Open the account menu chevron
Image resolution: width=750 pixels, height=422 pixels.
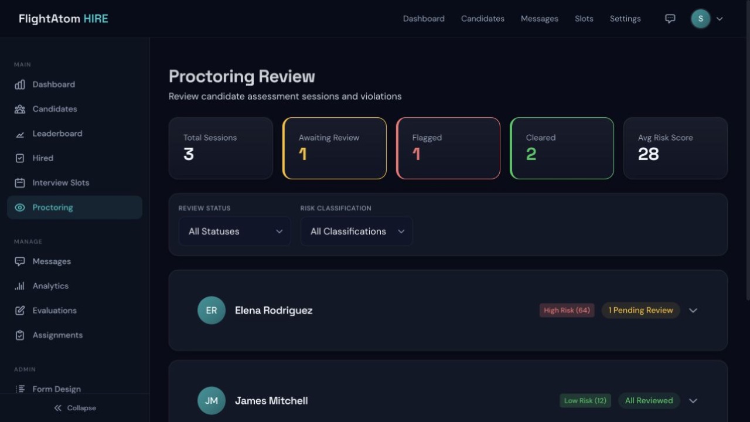[x=720, y=19]
